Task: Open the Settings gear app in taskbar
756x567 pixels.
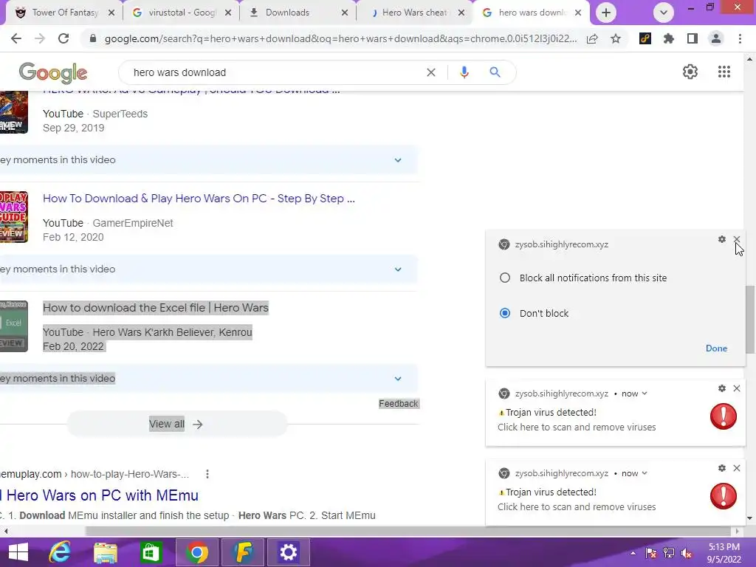Action: click(x=289, y=552)
